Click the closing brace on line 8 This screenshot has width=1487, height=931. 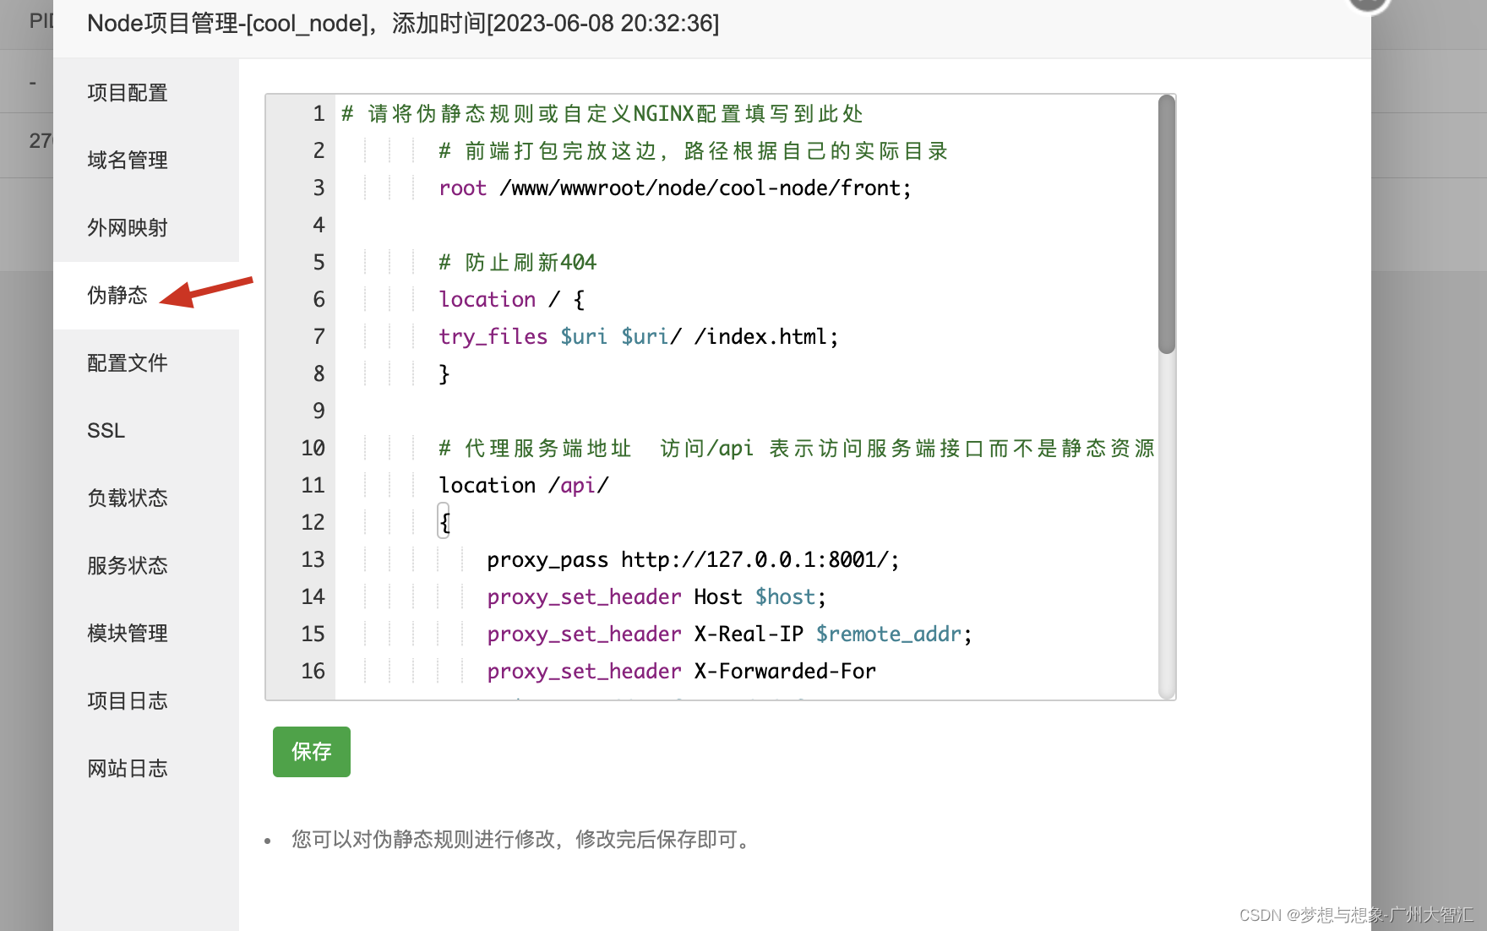444,374
